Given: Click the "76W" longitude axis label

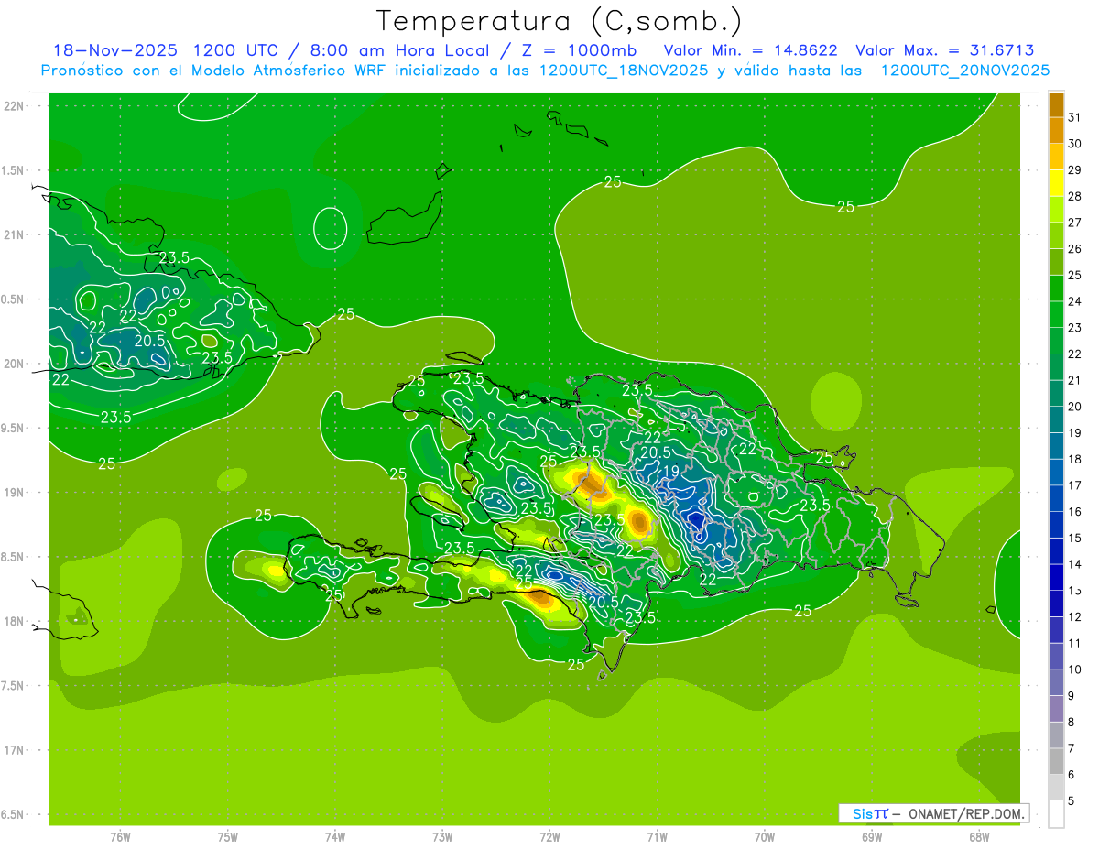Looking at the screenshot, I should (x=120, y=837).
